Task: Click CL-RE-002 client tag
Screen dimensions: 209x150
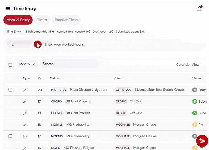Action: (x=123, y=90)
